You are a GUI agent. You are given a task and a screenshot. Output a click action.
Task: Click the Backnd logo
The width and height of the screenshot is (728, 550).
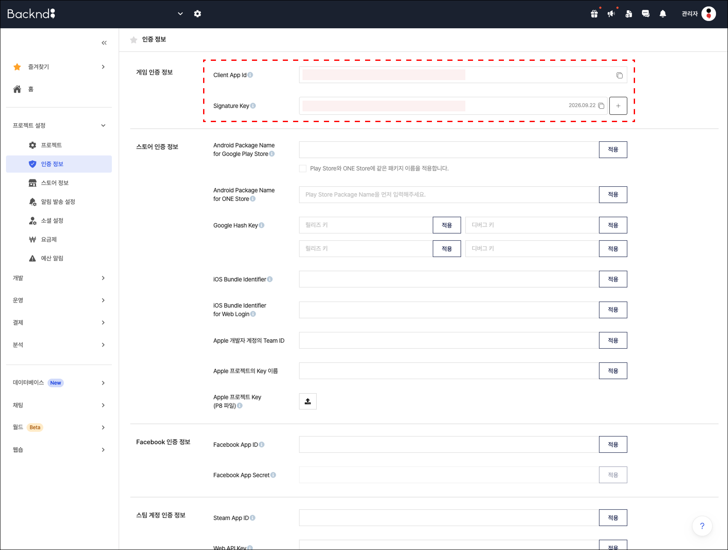point(31,14)
